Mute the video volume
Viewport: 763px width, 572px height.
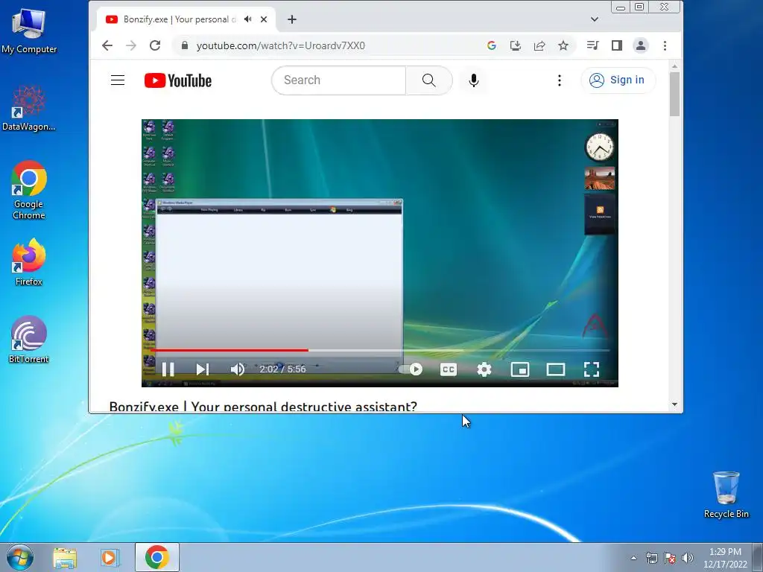(238, 369)
